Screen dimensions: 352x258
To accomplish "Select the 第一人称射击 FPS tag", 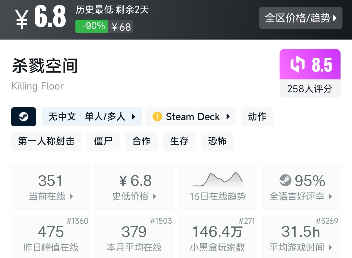I will pos(46,141).
